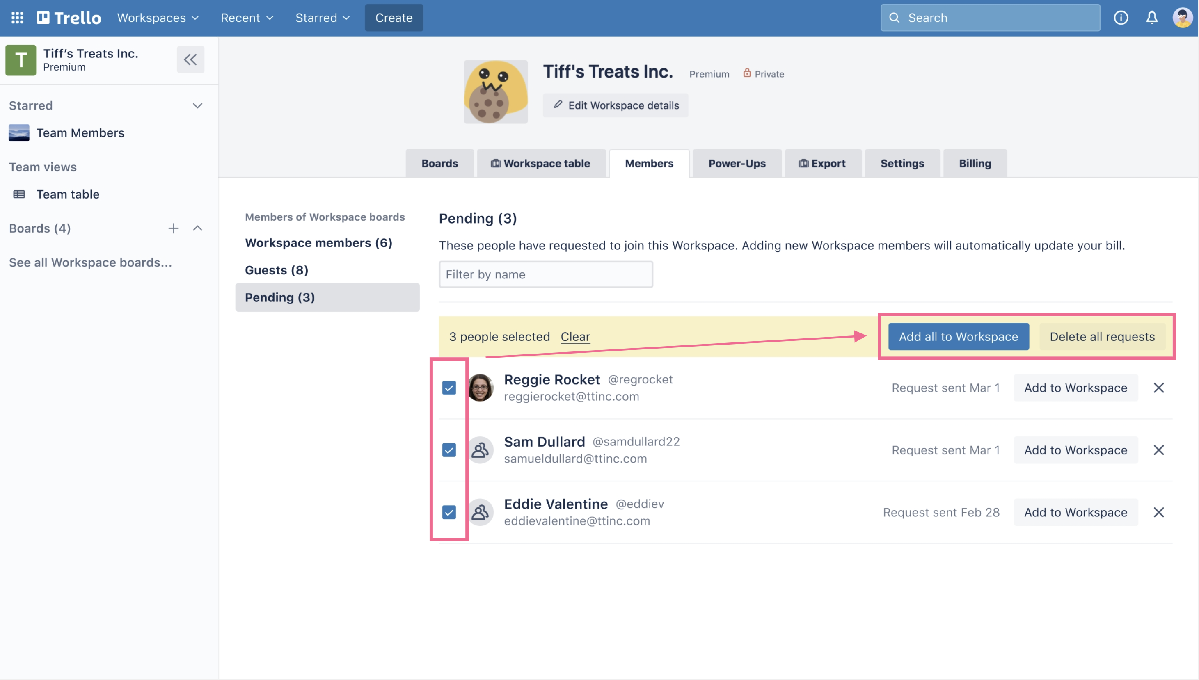
Task: Open the information icon in header
Action: coord(1121,18)
